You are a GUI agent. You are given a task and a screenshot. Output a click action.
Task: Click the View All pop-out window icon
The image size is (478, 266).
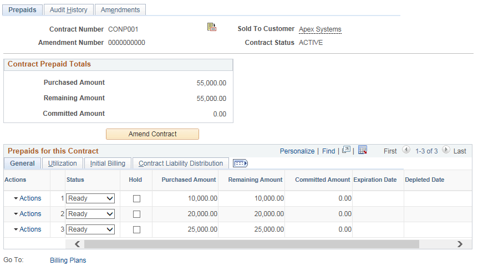point(346,150)
